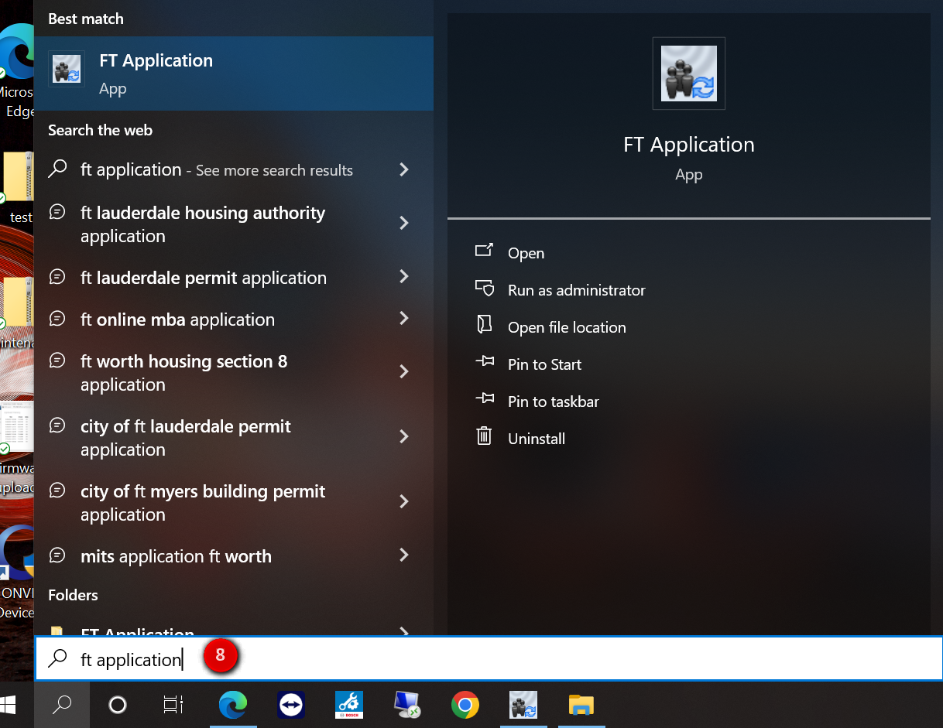Click Pin to Start option
This screenshot has height=728, width=943.
pyautogui.click(x=544, y=364)
